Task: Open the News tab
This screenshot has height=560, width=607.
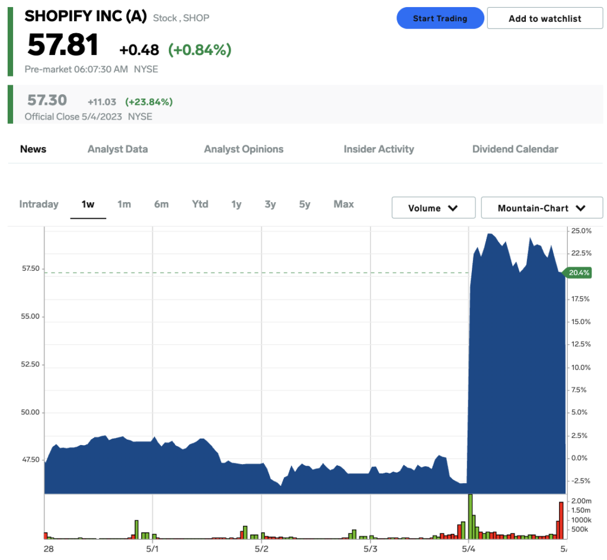Action: click(x=33, y=149)
